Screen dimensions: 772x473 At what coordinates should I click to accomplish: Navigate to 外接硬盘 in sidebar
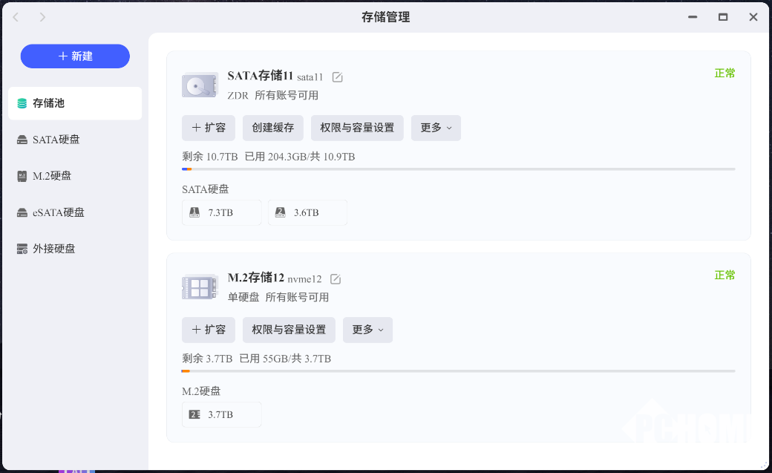point(75,249)
